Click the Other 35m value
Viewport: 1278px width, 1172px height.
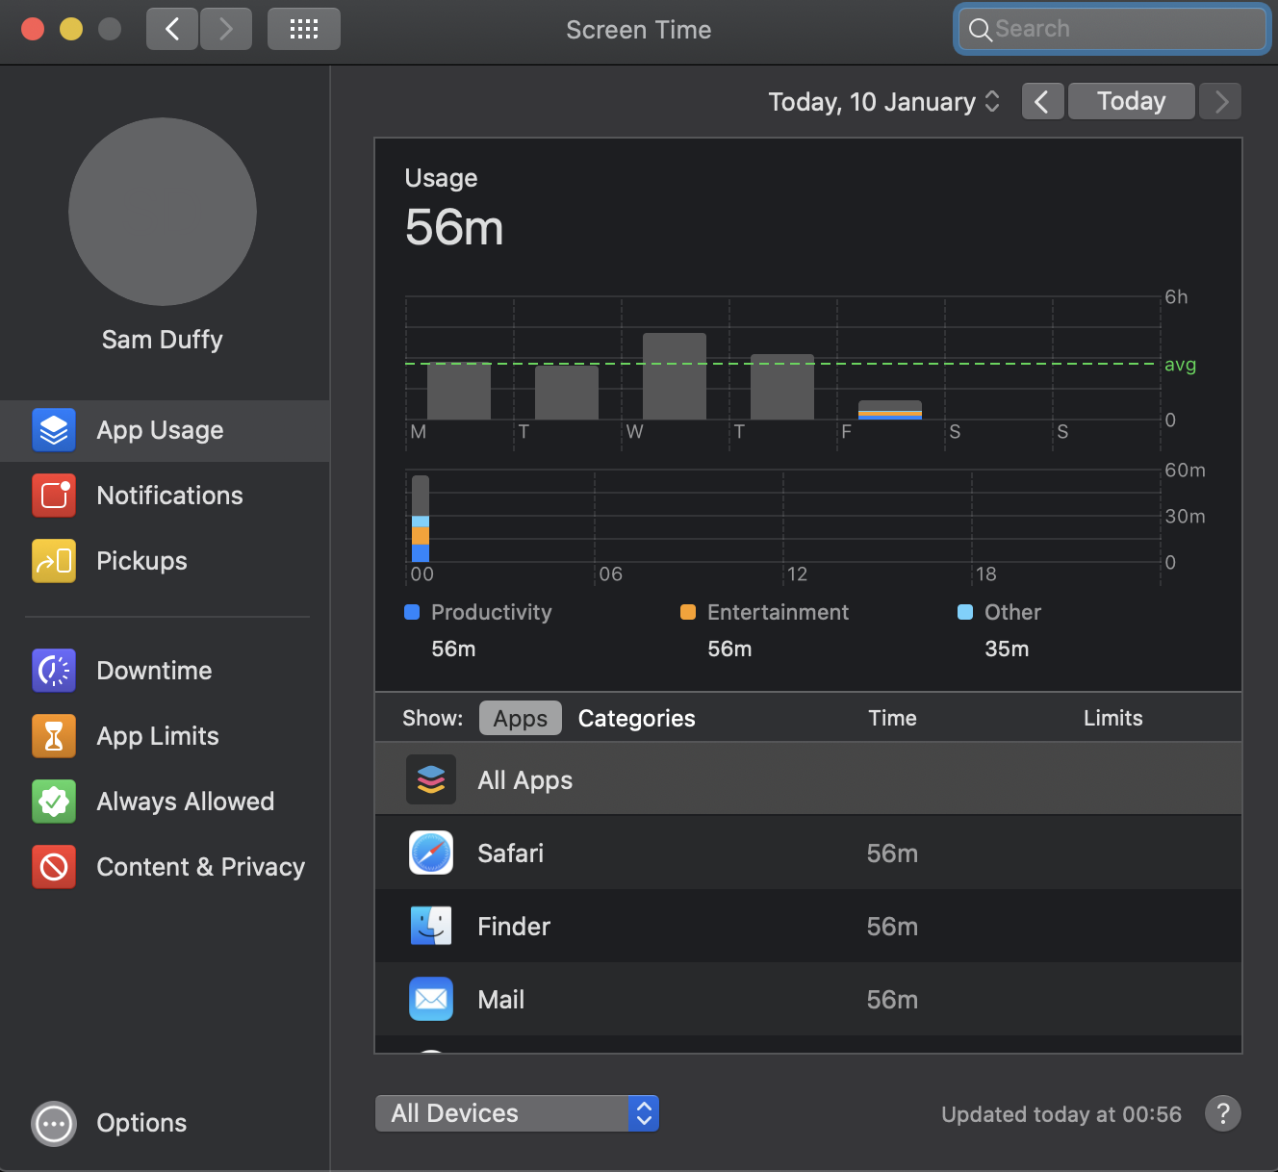1007,649
